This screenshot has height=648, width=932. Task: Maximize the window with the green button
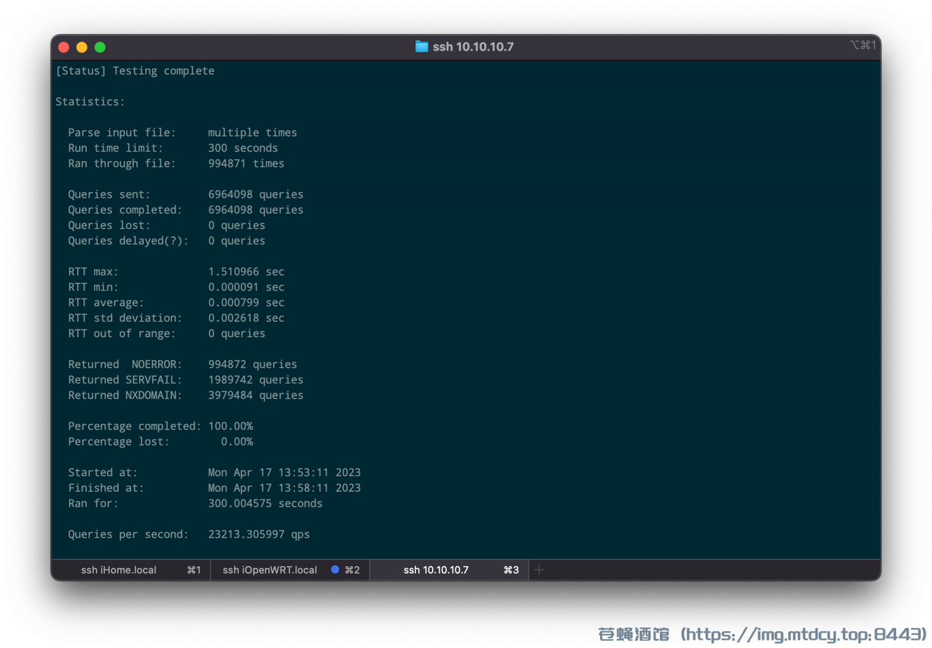click(x=100, y=47)
